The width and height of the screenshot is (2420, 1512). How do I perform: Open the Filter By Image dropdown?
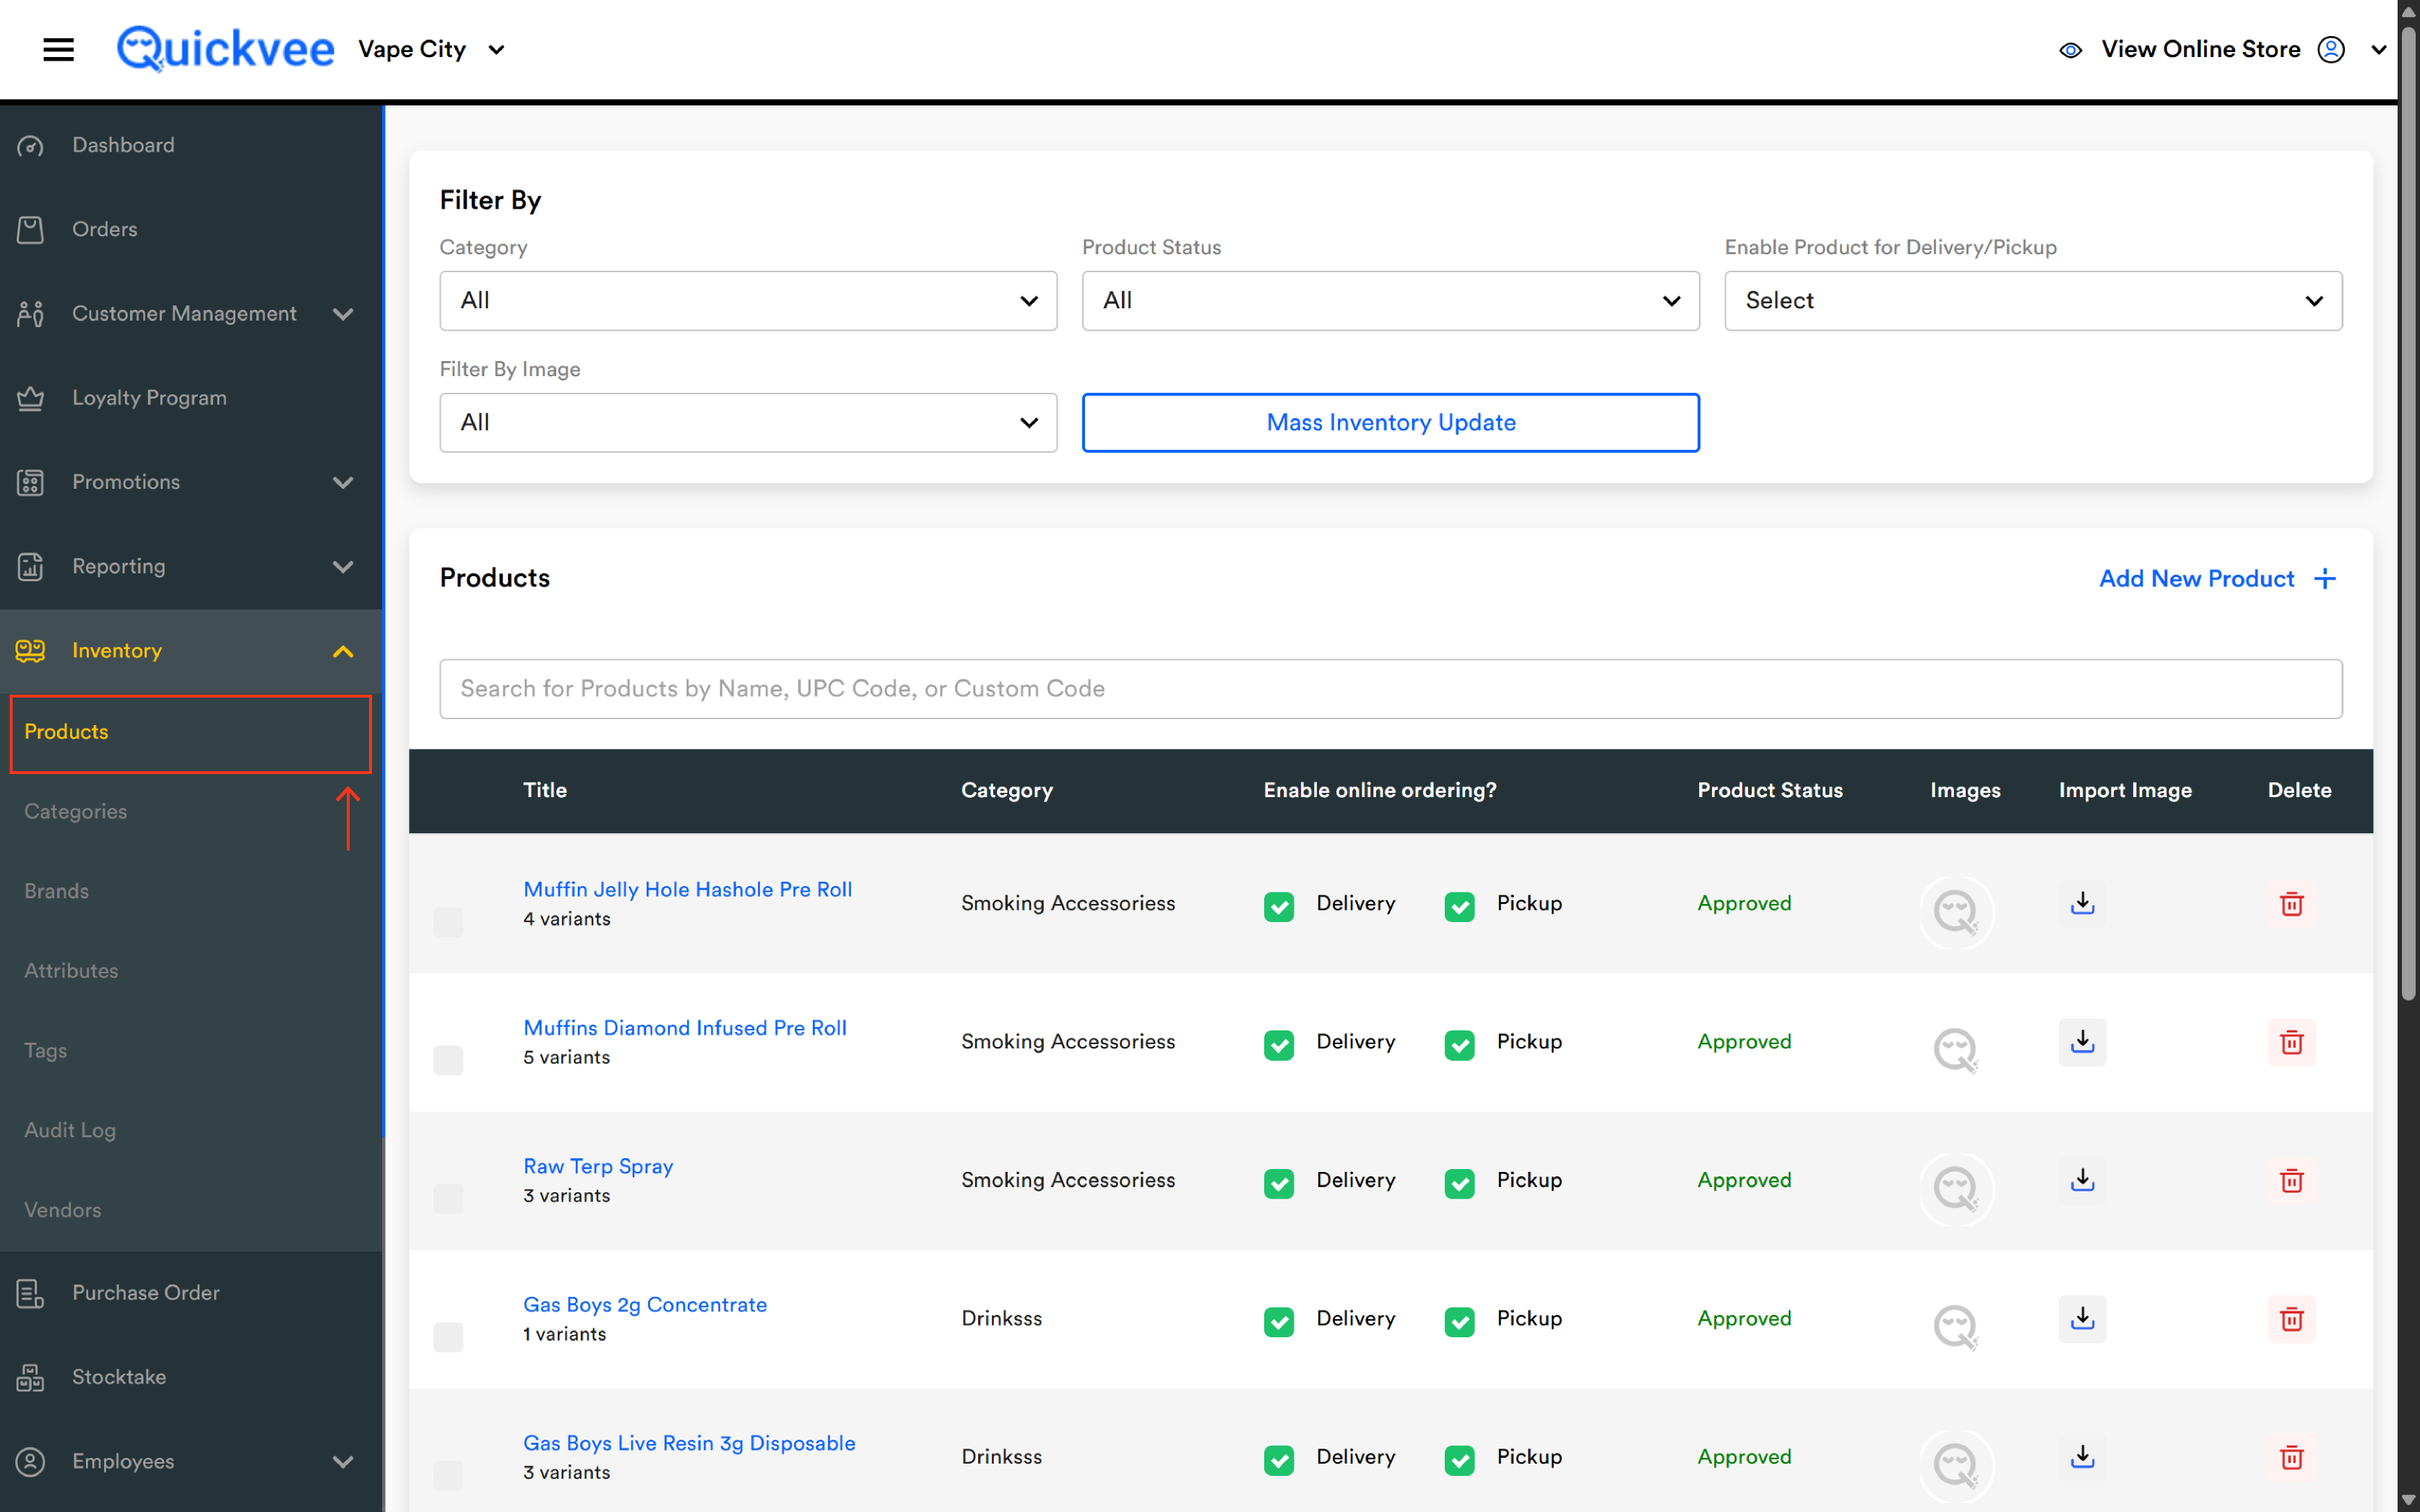747,422
